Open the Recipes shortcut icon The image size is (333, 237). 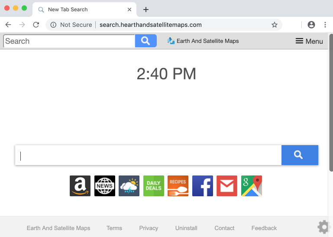tap(178, 186)
